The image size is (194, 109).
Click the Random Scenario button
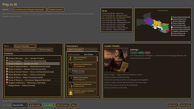[56, 10]
